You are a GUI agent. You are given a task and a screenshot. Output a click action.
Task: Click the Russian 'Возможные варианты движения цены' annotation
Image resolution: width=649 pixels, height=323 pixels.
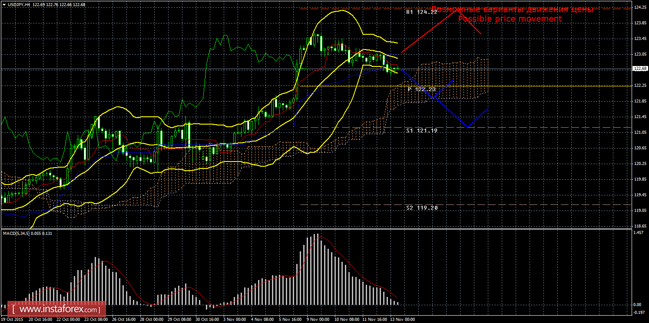[x=512, y=10]
